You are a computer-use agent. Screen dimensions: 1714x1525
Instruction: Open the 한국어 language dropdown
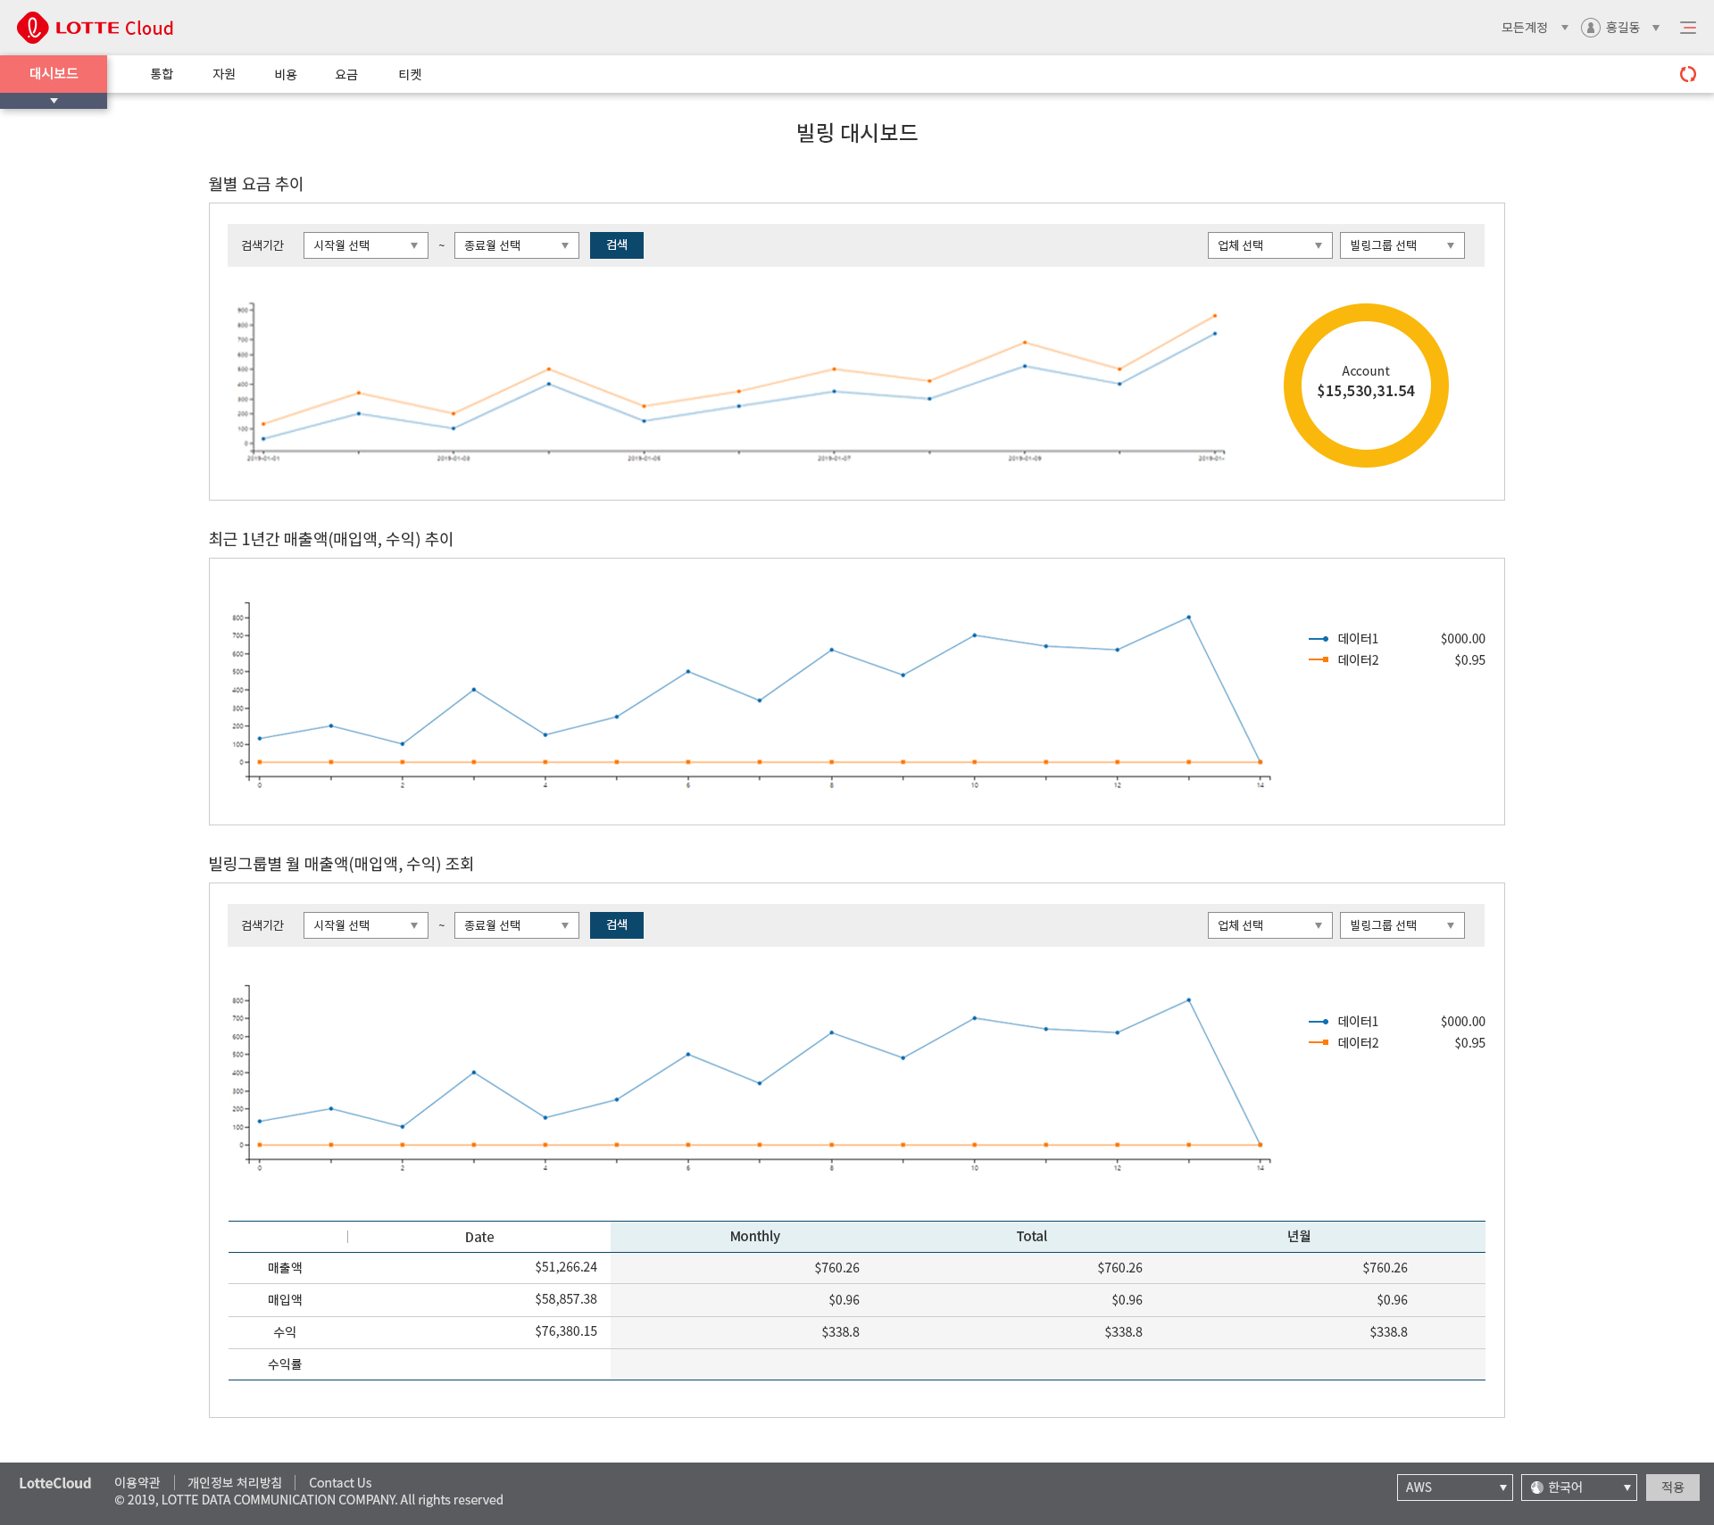(x=1578, y=1488)
